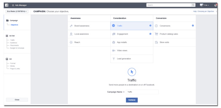Choose the Reach objective
The image size is (221, 108).
click(89, 42)
